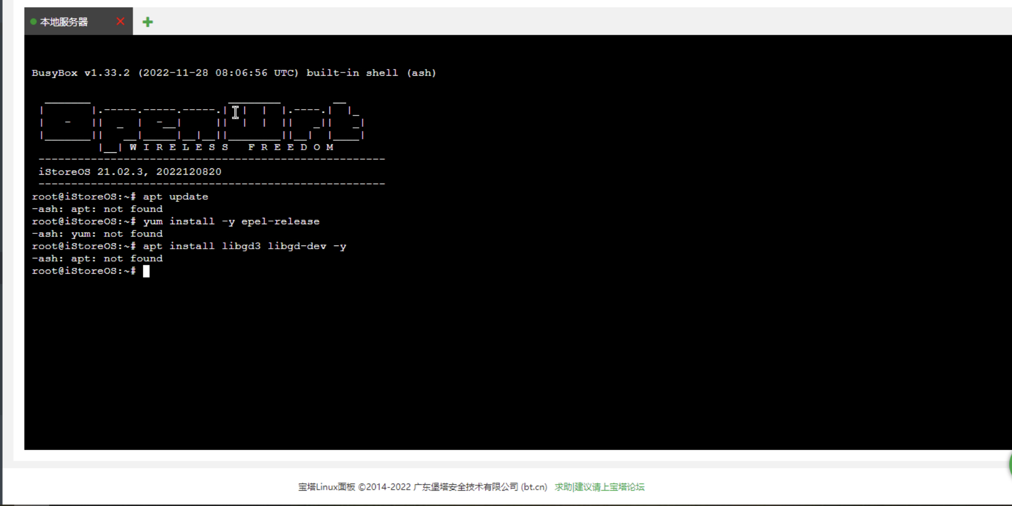Click the green status dot on 本地服务器 tab

point(33,22)
